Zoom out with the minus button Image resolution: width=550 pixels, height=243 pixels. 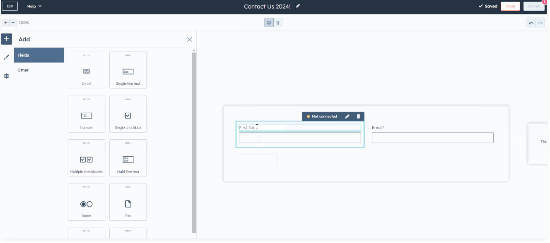(13, 23)
